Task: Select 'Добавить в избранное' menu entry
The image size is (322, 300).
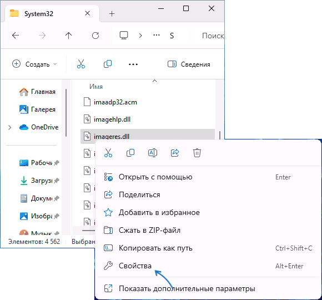Action: (x=208, y=212)
